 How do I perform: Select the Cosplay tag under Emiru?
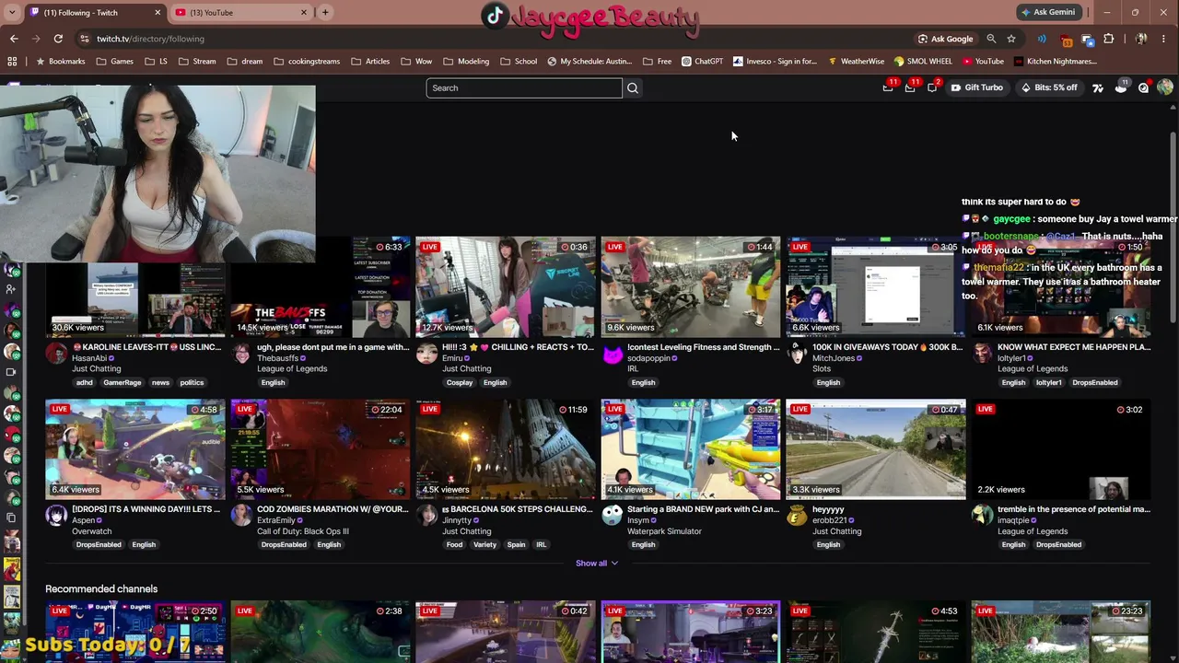459,382
